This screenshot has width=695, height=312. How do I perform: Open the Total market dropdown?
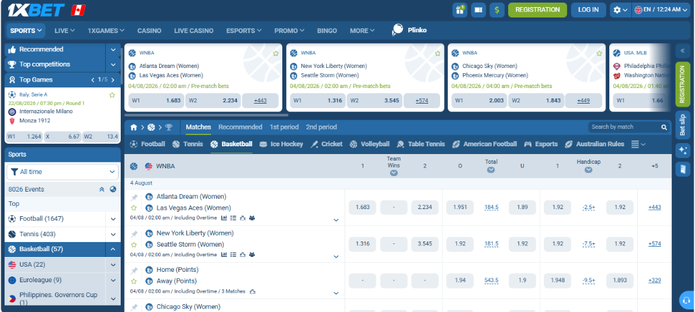coord(491,170)
